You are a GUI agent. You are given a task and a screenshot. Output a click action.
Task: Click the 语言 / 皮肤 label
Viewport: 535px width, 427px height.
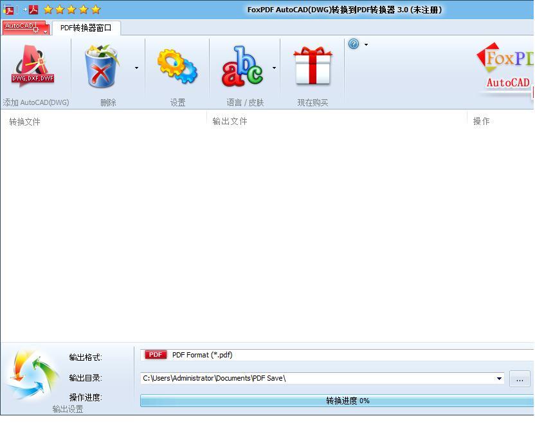tap(245, 102)
